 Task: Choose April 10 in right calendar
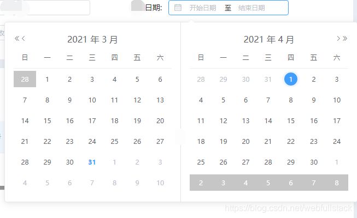click(x=337, y=100)
